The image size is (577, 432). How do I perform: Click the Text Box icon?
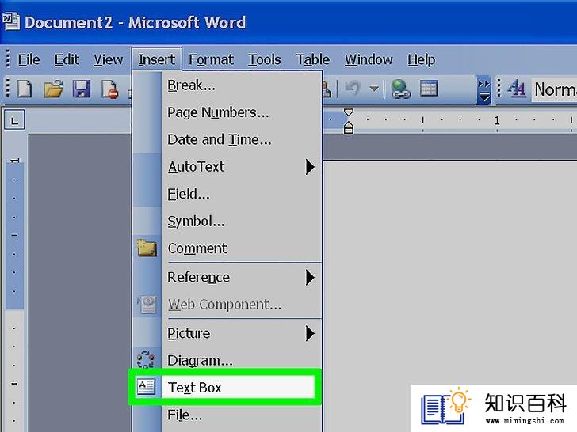coord(146,387)
